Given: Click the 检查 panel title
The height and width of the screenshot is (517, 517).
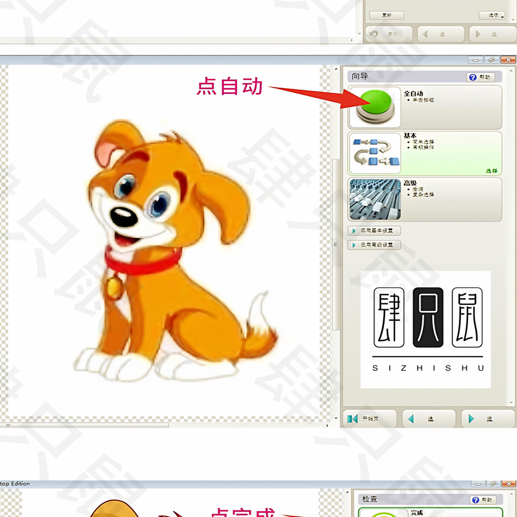Looking at the screenshot, I should [370, 499].
